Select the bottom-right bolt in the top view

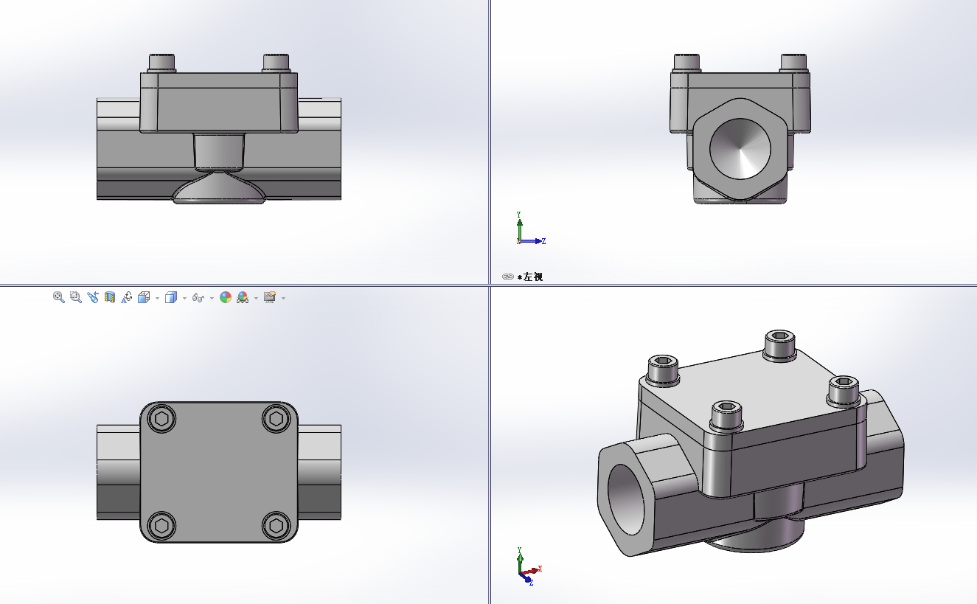click(x=277, y=526)
